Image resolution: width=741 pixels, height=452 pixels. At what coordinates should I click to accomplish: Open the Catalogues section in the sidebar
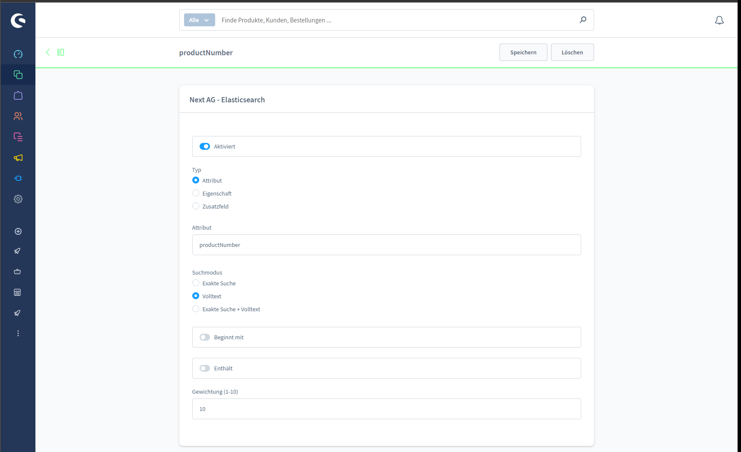(x=18, y=75)
